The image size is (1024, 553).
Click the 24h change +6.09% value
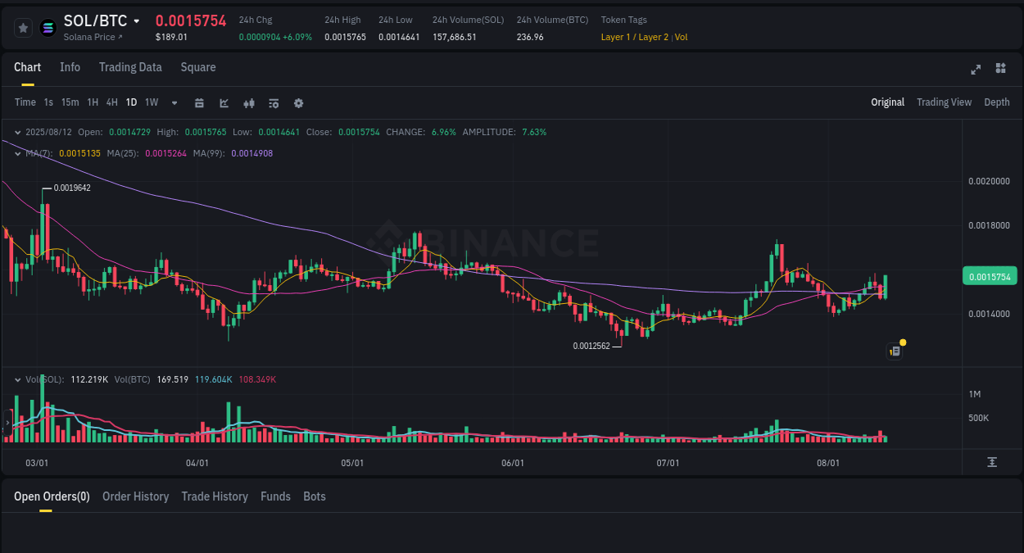pos(297,37)
